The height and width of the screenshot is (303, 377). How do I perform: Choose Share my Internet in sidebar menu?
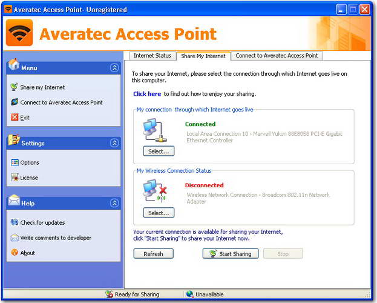pos(42,87)
